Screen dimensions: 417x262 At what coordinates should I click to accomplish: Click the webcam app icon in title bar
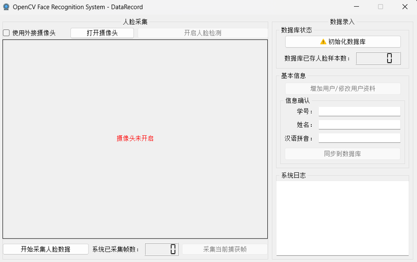tap(6, 7)
